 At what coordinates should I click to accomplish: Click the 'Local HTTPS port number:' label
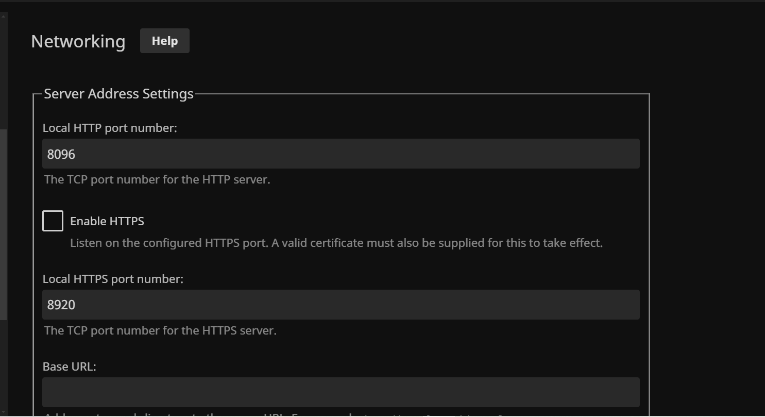point(113,279)
